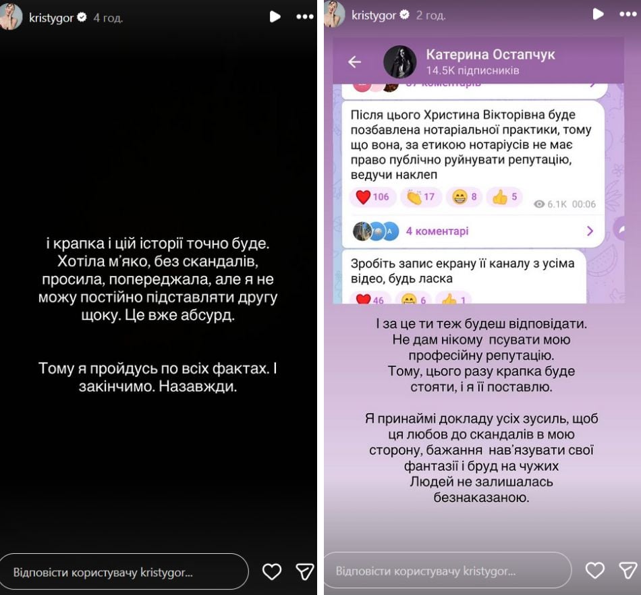Toggle the red heart reaction with 106

pyautogui.click(x=372, y=197)
